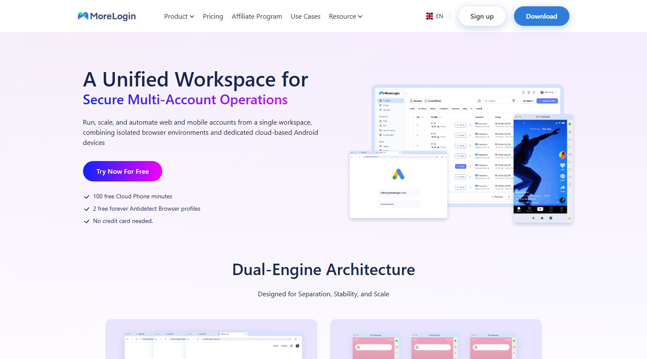647x359 pixels.
Task: Click the checkmark beside 100 free Cloud Phone minutes
Action: [x=86, y=197]
